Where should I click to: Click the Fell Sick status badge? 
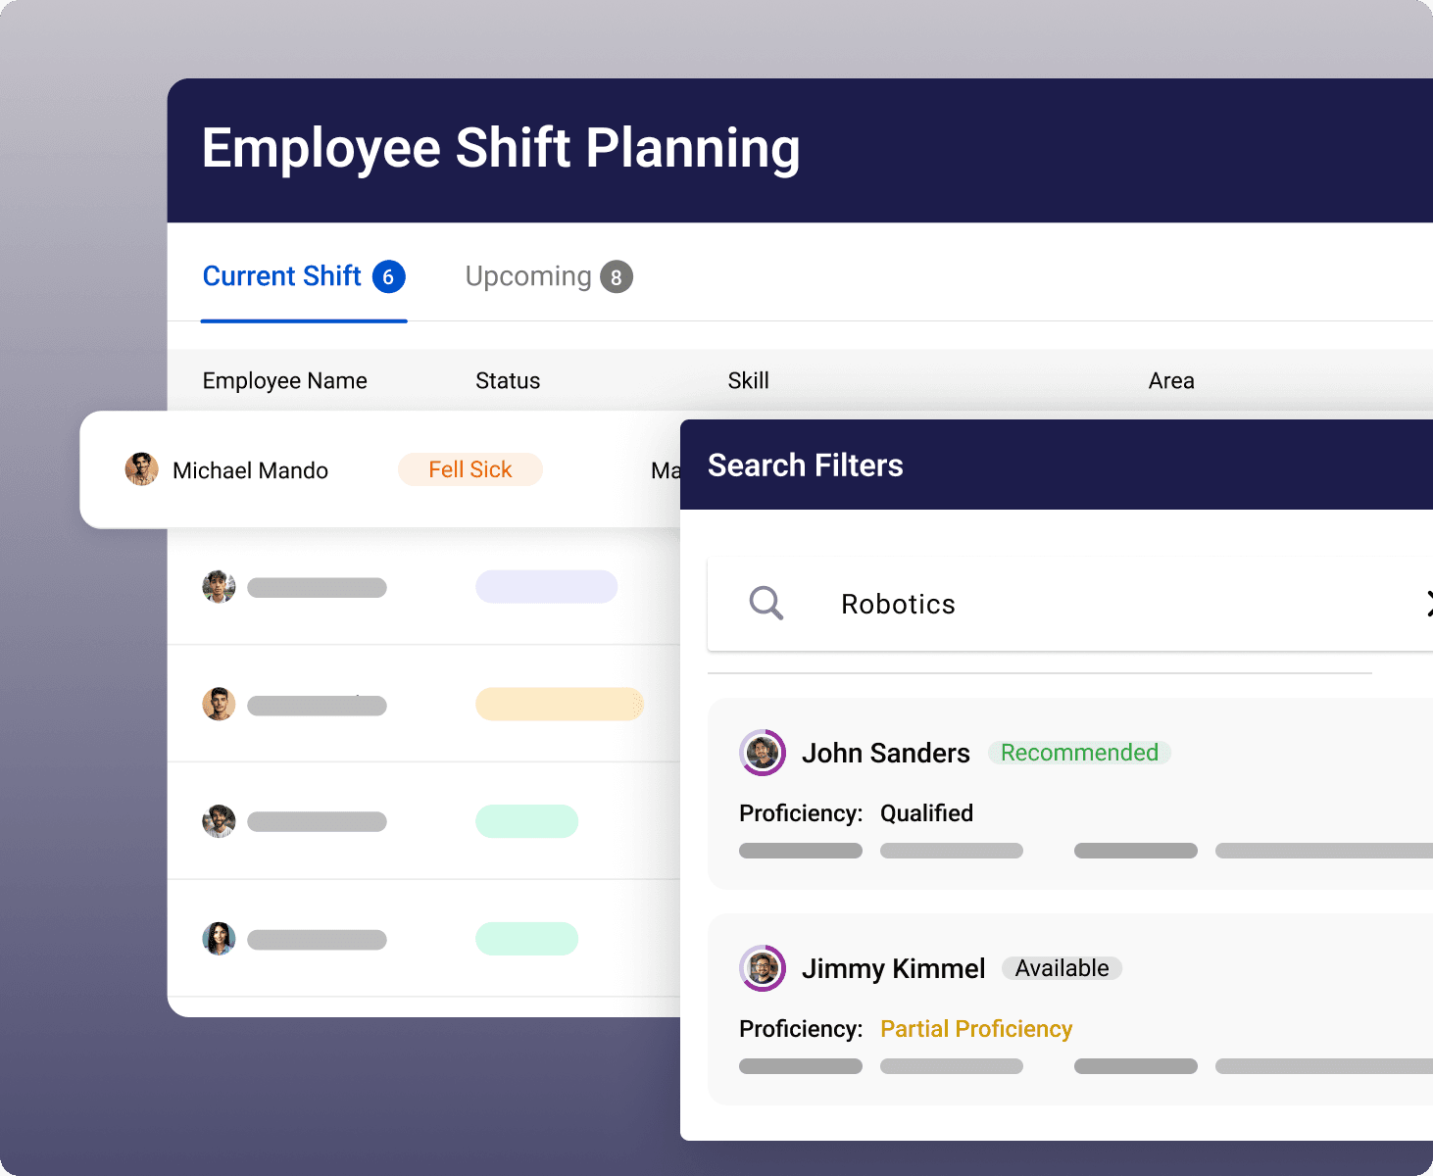469,469
